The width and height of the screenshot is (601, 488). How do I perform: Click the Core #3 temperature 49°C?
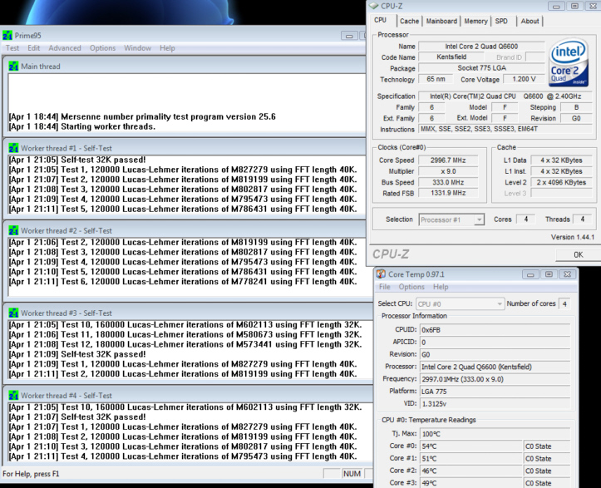point(470,483)
